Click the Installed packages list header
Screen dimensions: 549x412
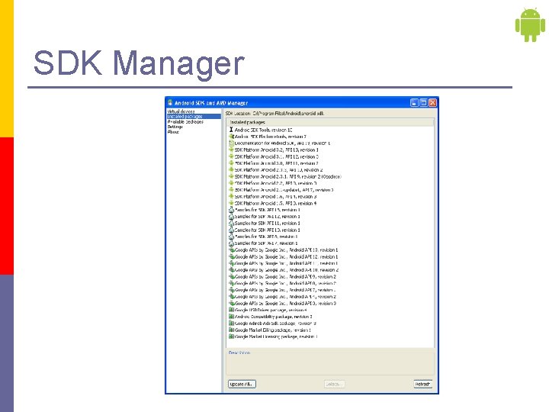pyautogui.click(x=330, y=122)
